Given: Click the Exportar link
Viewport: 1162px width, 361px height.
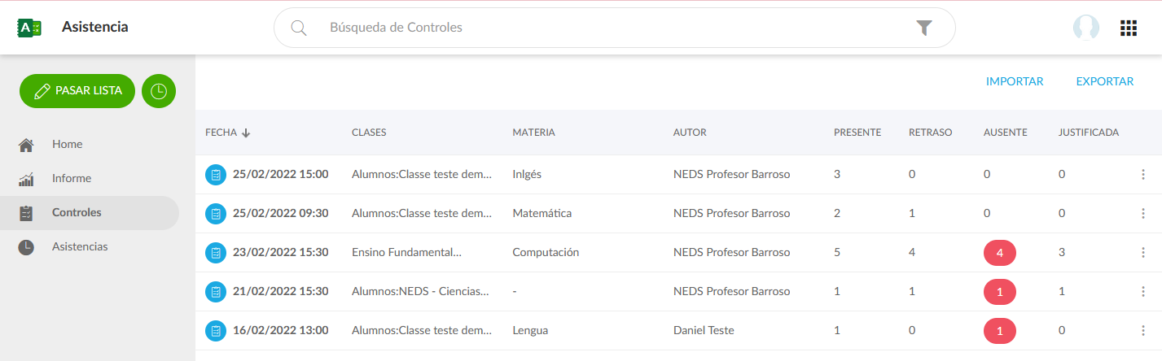Looking at the screenshot, I should [1105, 81].
